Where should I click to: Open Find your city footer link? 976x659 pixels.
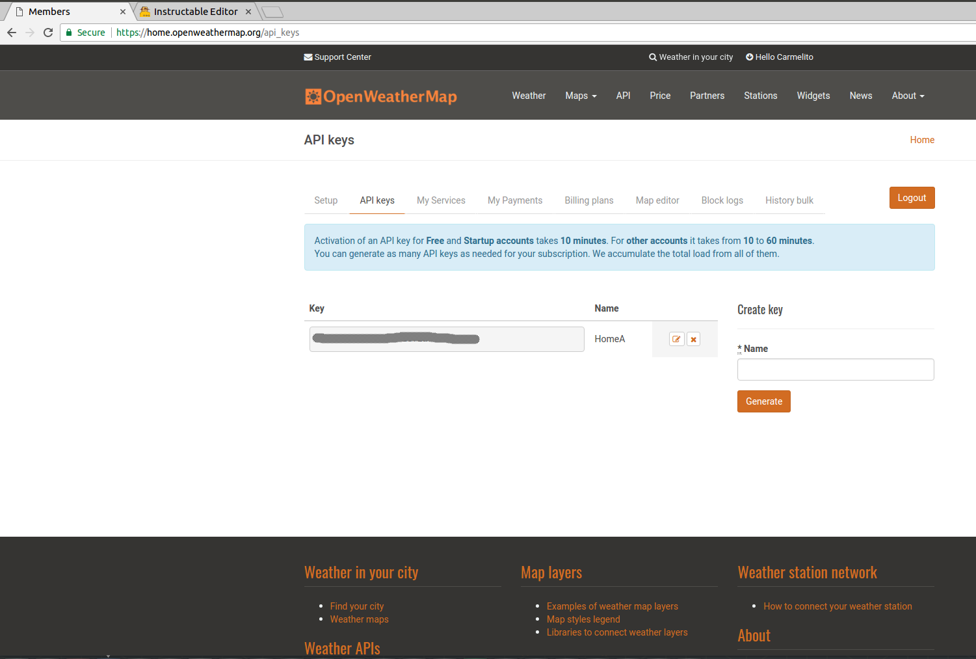pos(357,606)
